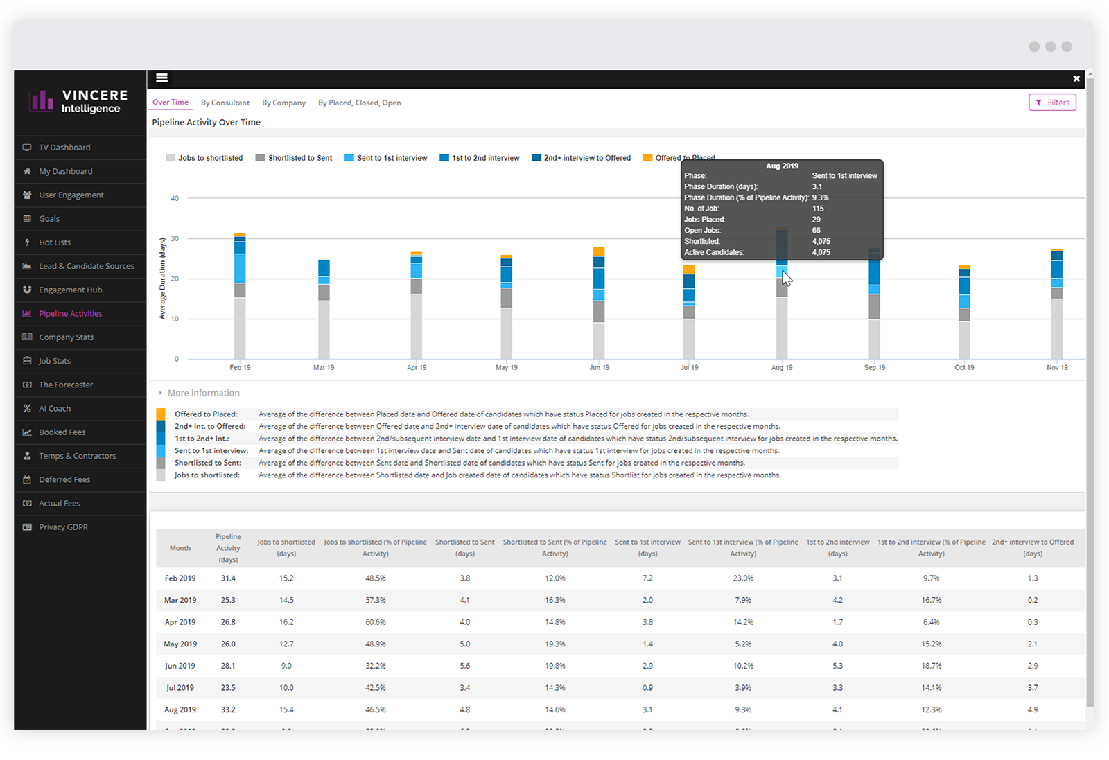
Task: Expand the More information section
Action: tap(203, 392)
